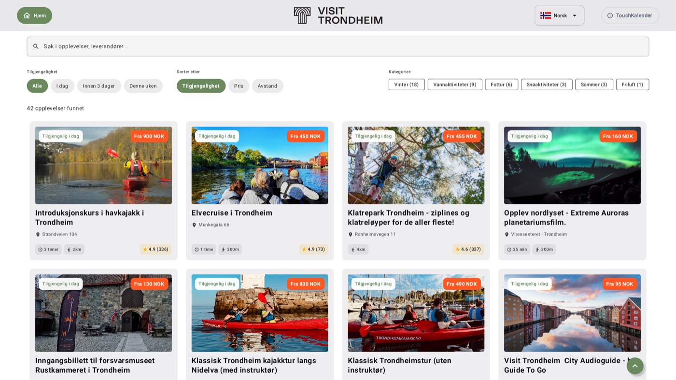The image size is (676, 380).
Task: Click the Fra 95 NOK price badge
Action: [620, 284]
